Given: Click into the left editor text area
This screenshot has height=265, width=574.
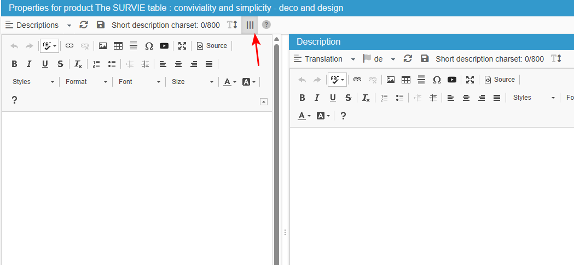Looking at the screenshot, I should pyautogui.click(x=137, y=188).
